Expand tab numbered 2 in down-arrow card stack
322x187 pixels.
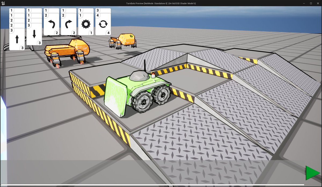click(28, 20)
